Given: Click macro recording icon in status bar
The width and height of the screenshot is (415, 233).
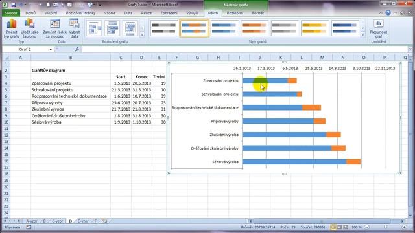Looking at the screenshot, I should 29,227.
